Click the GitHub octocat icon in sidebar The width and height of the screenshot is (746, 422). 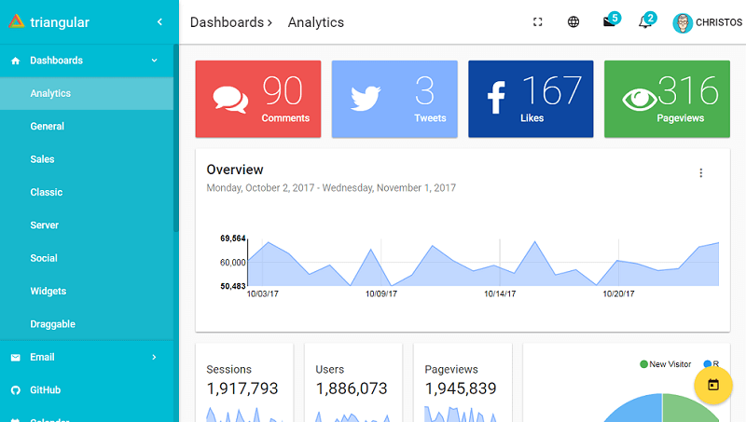16,390
